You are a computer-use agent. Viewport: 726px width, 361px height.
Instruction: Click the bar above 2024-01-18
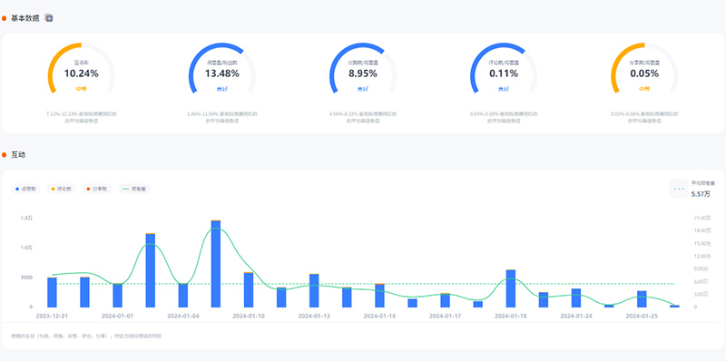[511, 288]
